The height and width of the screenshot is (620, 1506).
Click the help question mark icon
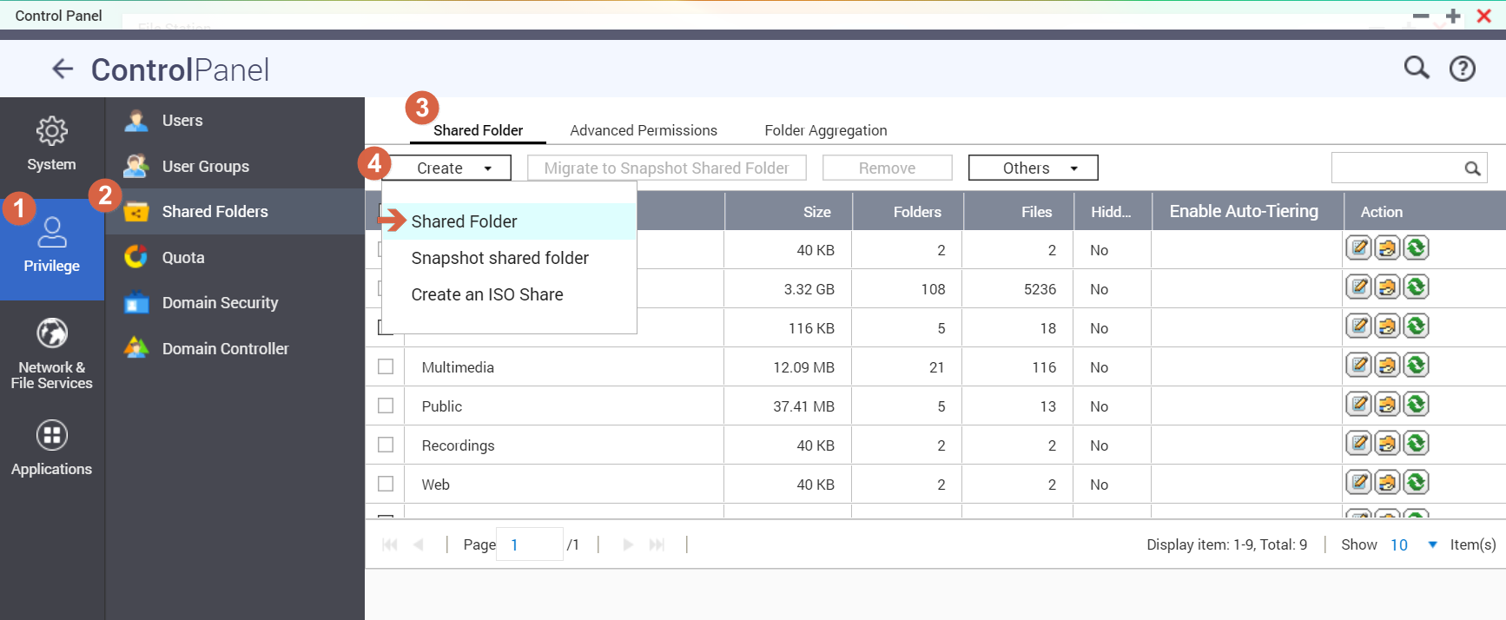(x=1462, y=69)
